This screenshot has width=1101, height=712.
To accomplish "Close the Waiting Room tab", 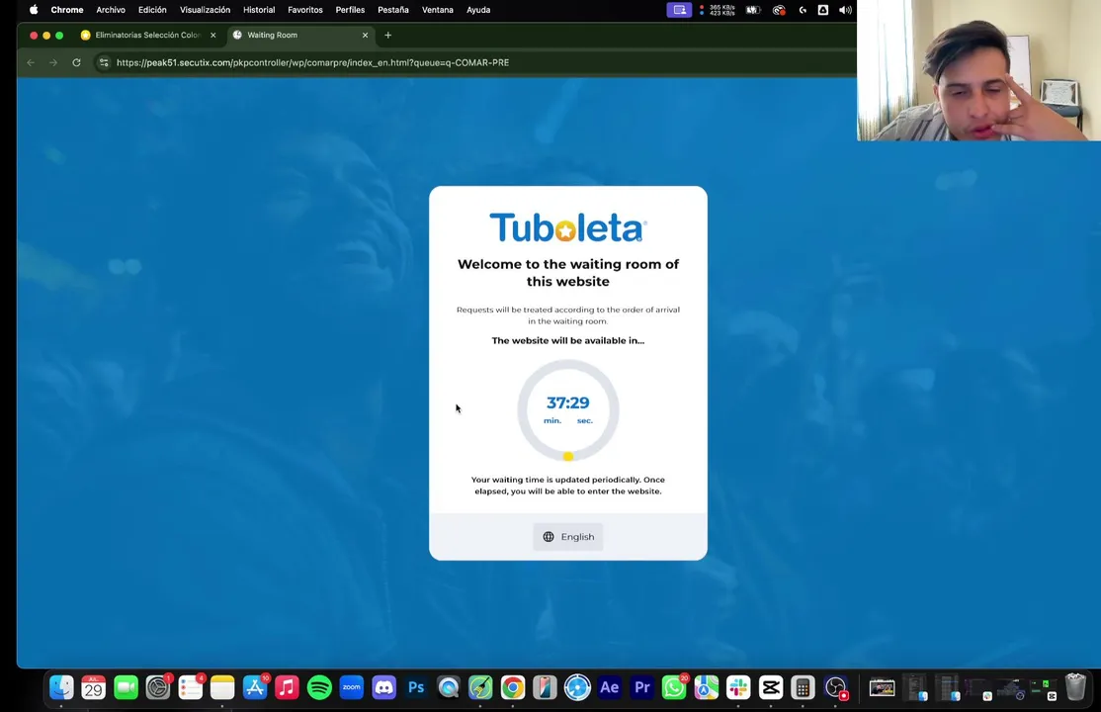I will click(x=365, y=36).
